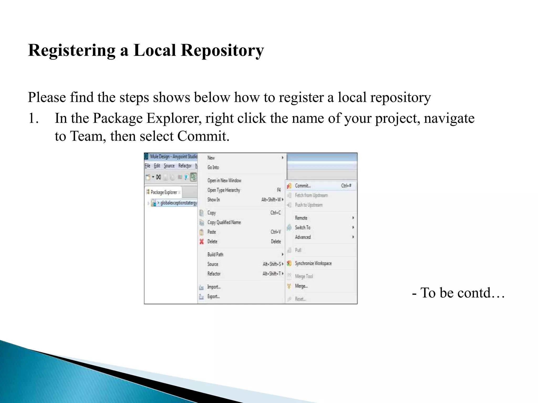The height and width of the screenshot is (403, 538).
Task: Open the dropdown arrow beside New icon
Action: click(153, 177)
